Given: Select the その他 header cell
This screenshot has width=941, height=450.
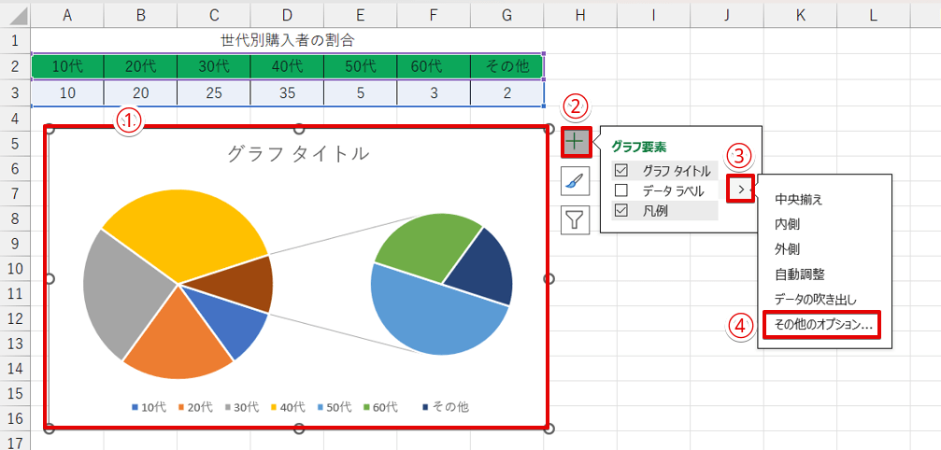Looking at the screenshot, I should coord(506,66).
